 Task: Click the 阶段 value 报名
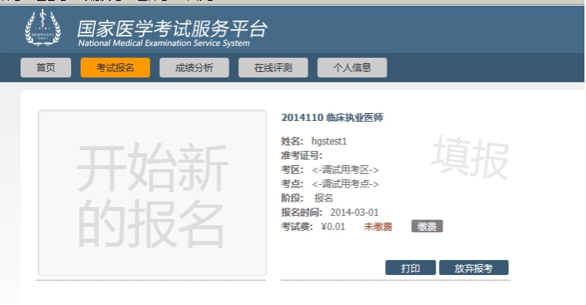tap(323, 198)
